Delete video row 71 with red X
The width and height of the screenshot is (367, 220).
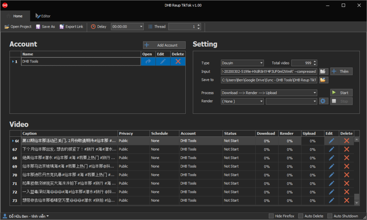347,183
